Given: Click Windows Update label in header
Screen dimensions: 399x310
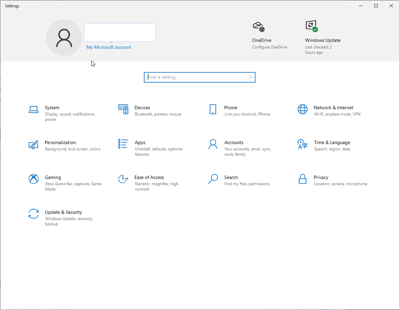Looking at the screenshot, I should [323, 40].
